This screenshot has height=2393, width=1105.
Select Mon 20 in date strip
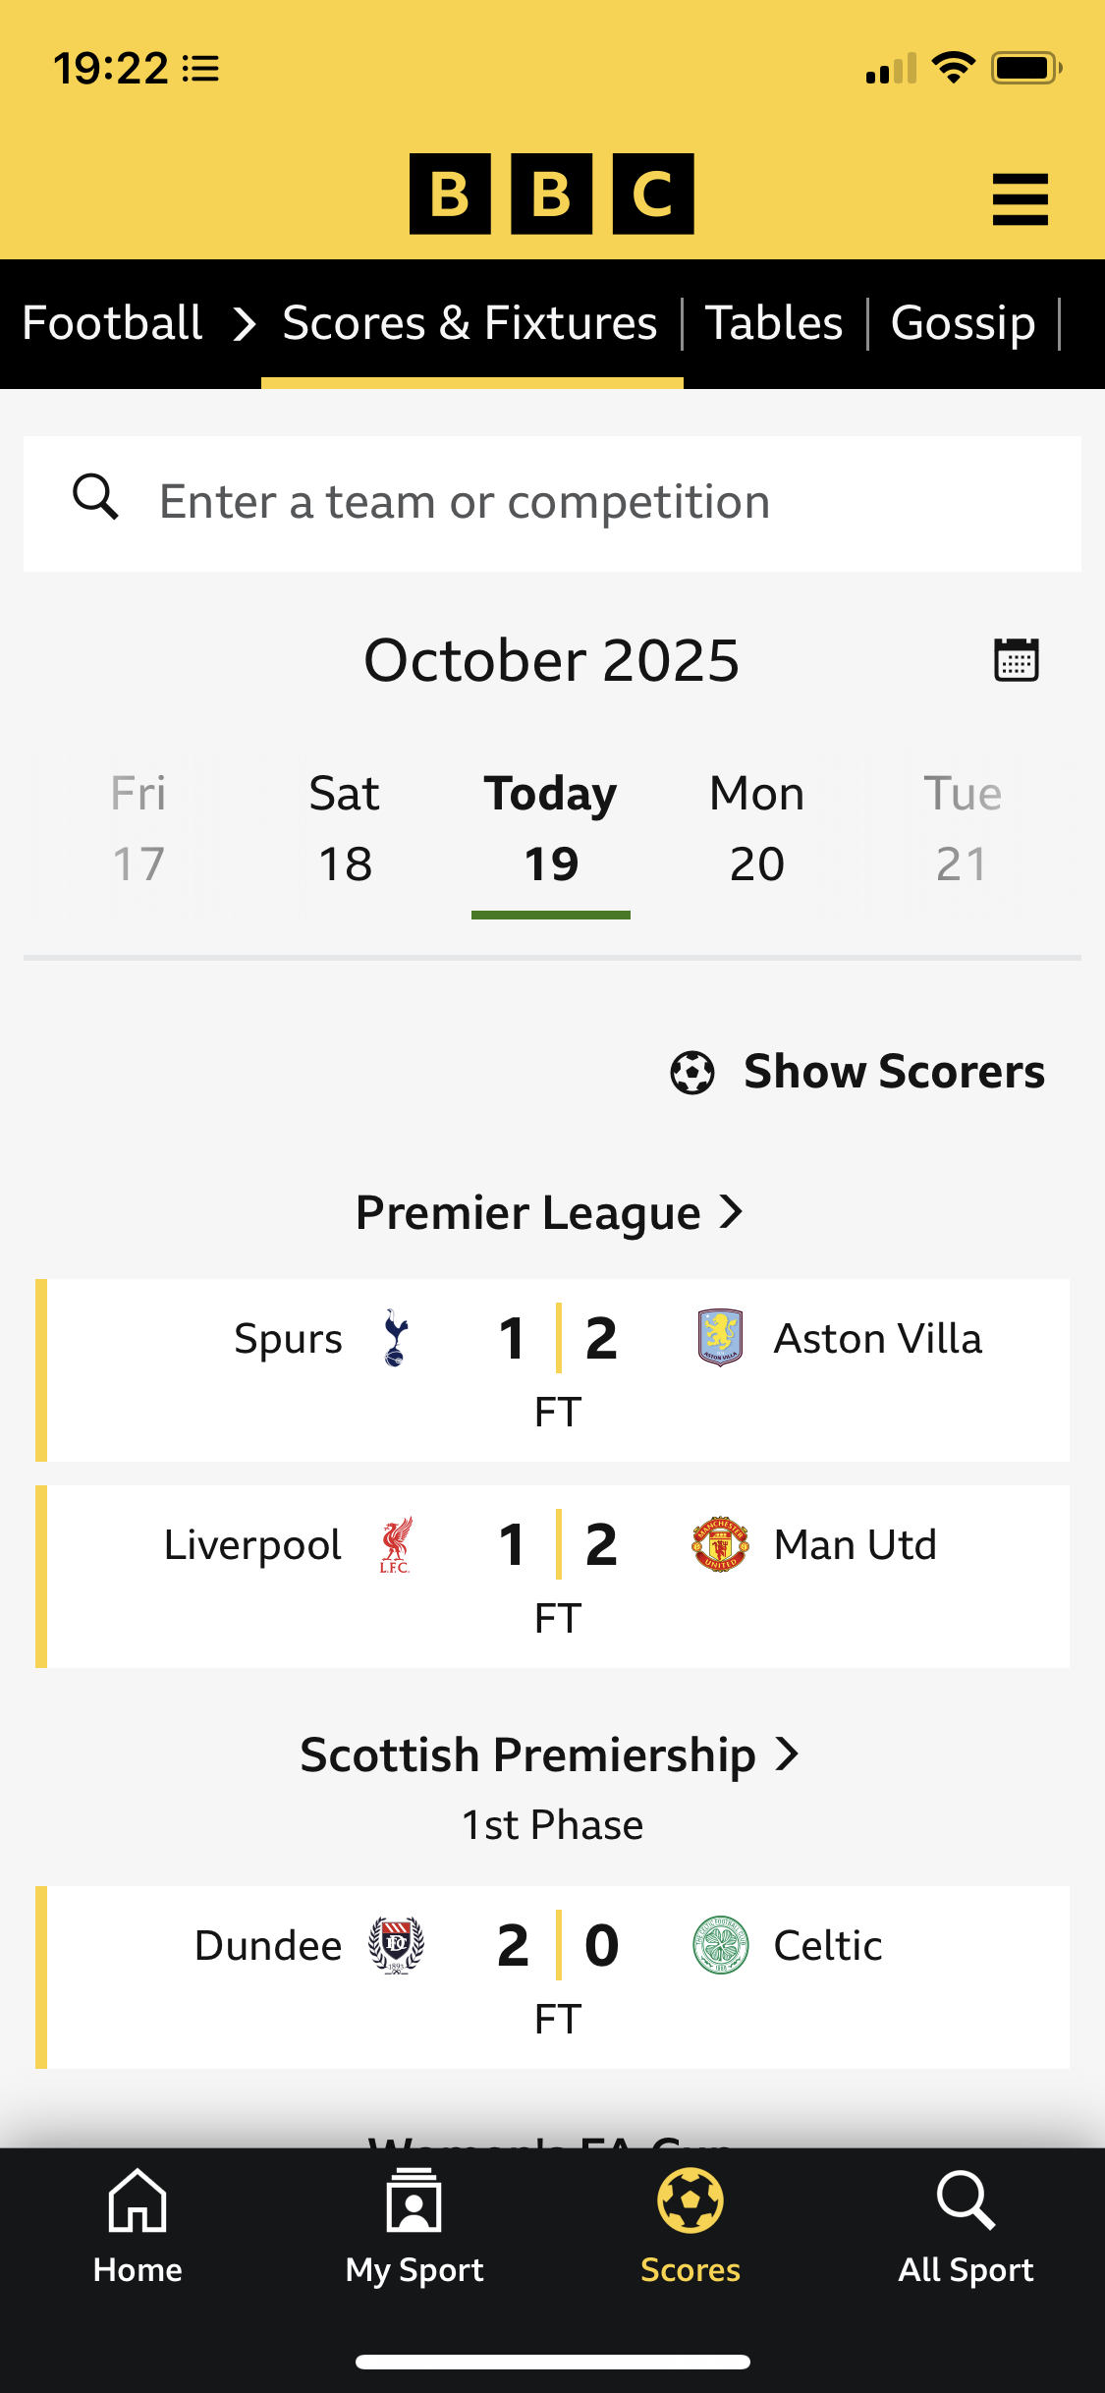(756, 829)
